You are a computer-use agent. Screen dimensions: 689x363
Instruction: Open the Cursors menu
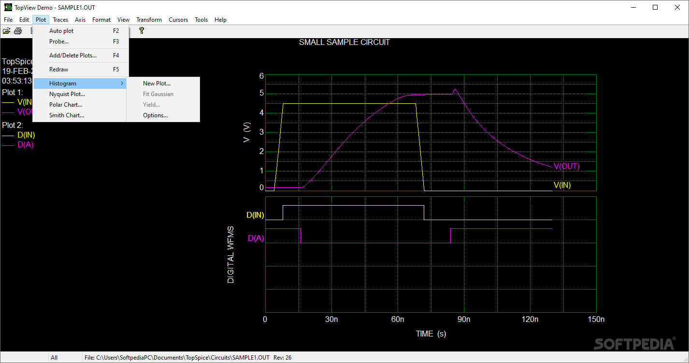178,20
